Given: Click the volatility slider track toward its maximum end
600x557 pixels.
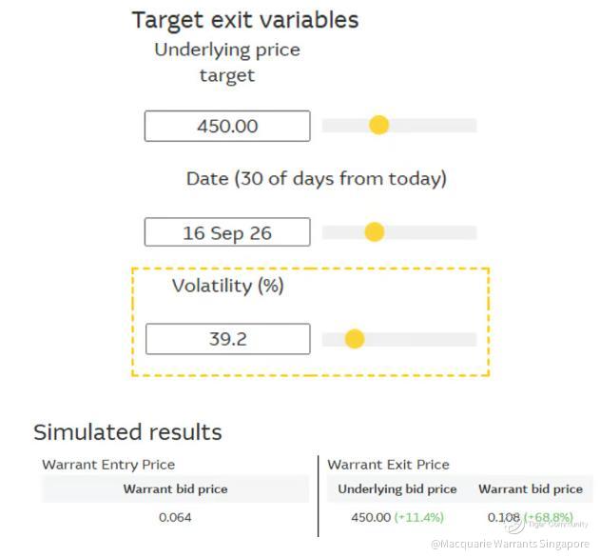Looking at the screenshot, I should [x=457, y=339].
